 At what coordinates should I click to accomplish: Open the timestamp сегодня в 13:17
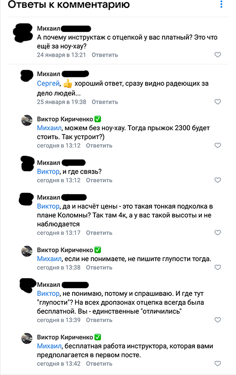(58, 232)
